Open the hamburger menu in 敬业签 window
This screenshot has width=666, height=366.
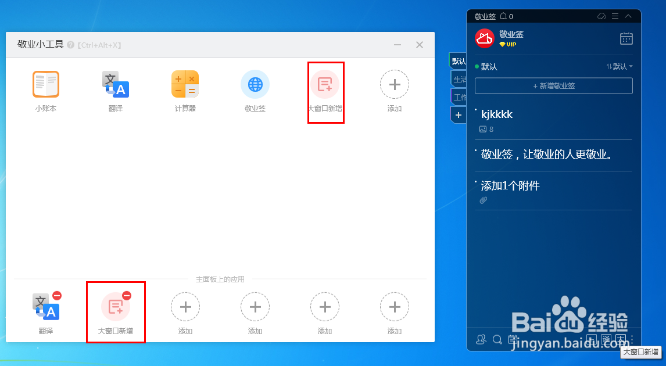tap(615, 16)
